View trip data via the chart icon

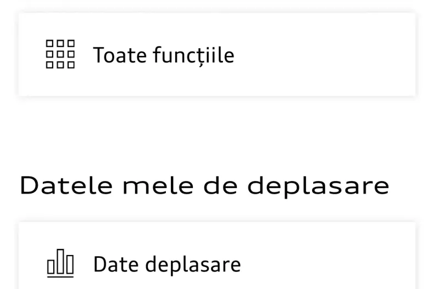(x=60, y=264)
